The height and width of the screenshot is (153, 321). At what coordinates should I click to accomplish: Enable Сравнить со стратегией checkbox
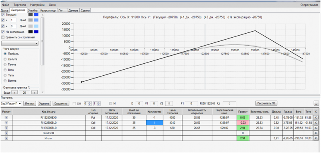click(3, 37)
